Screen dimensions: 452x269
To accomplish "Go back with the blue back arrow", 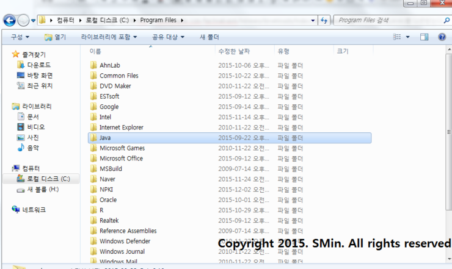I will pyautogui.click(x=10, y=21).
